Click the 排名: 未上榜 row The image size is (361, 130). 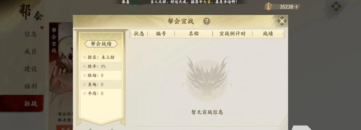(x=101, y=57)
